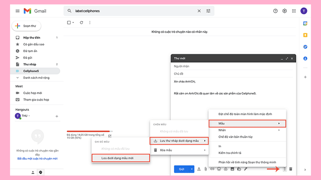Open the Settings gear
Screen dimensions: 321x180
pyautogui.click(x=285, y=11)
